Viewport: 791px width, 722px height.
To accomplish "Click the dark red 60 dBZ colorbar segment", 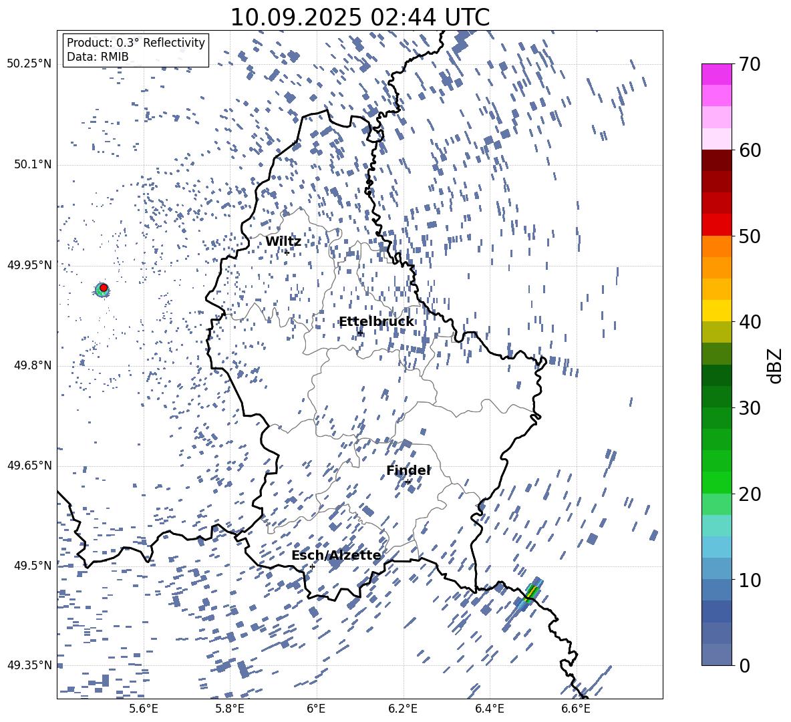I will [x=716, y=160].
